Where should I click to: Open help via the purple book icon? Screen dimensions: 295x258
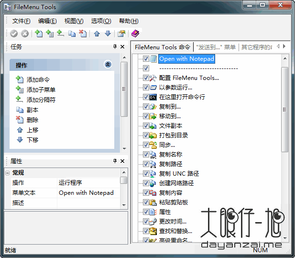click(135, 34)
